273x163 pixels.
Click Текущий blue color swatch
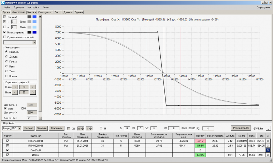point(34,17)
